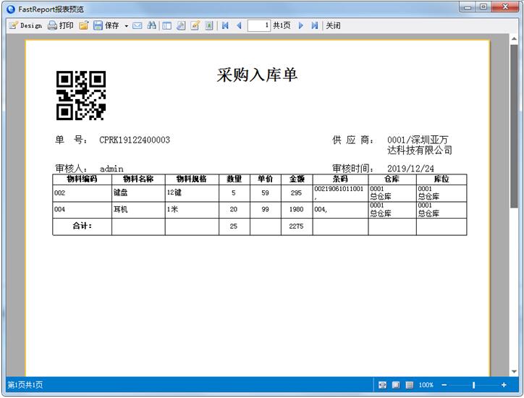This screenshot has width=524, height=398.
Task: Click the edit page pencil icon
Action: tap(195, 25)
